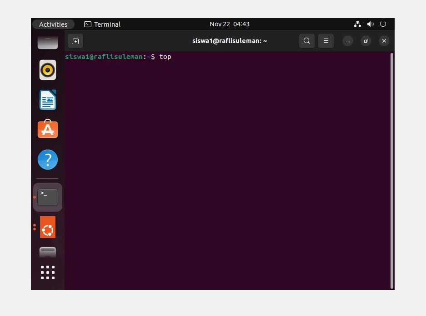Open the terminal hamburger menu
Image resolution: width=426 pixels, height=316 pixels.
pyautogui.click(x=326, y=41)
